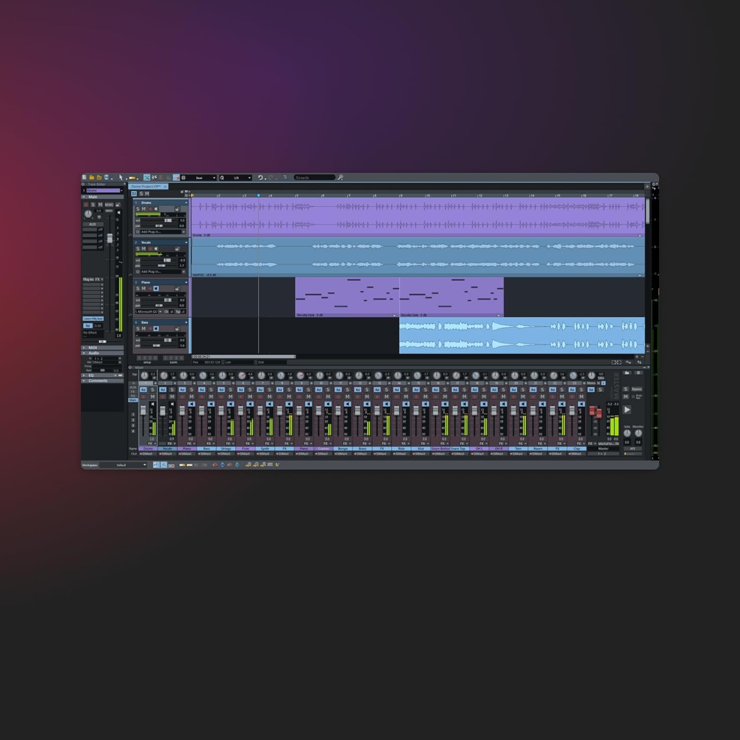
Task: Click the Undo icon in the toolbar
Action: coord(260,178)
